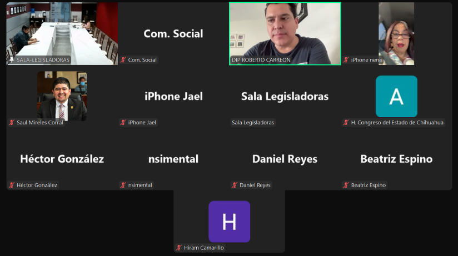Image resolution: width=458 pixels, height=256 pixels.
Task: Click Saul Mireles Corral profile photo
Action: pyautogui.click(x=62, y=96)
